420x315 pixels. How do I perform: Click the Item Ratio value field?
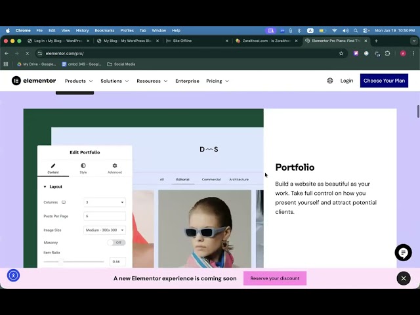click(x=117, y=262)
